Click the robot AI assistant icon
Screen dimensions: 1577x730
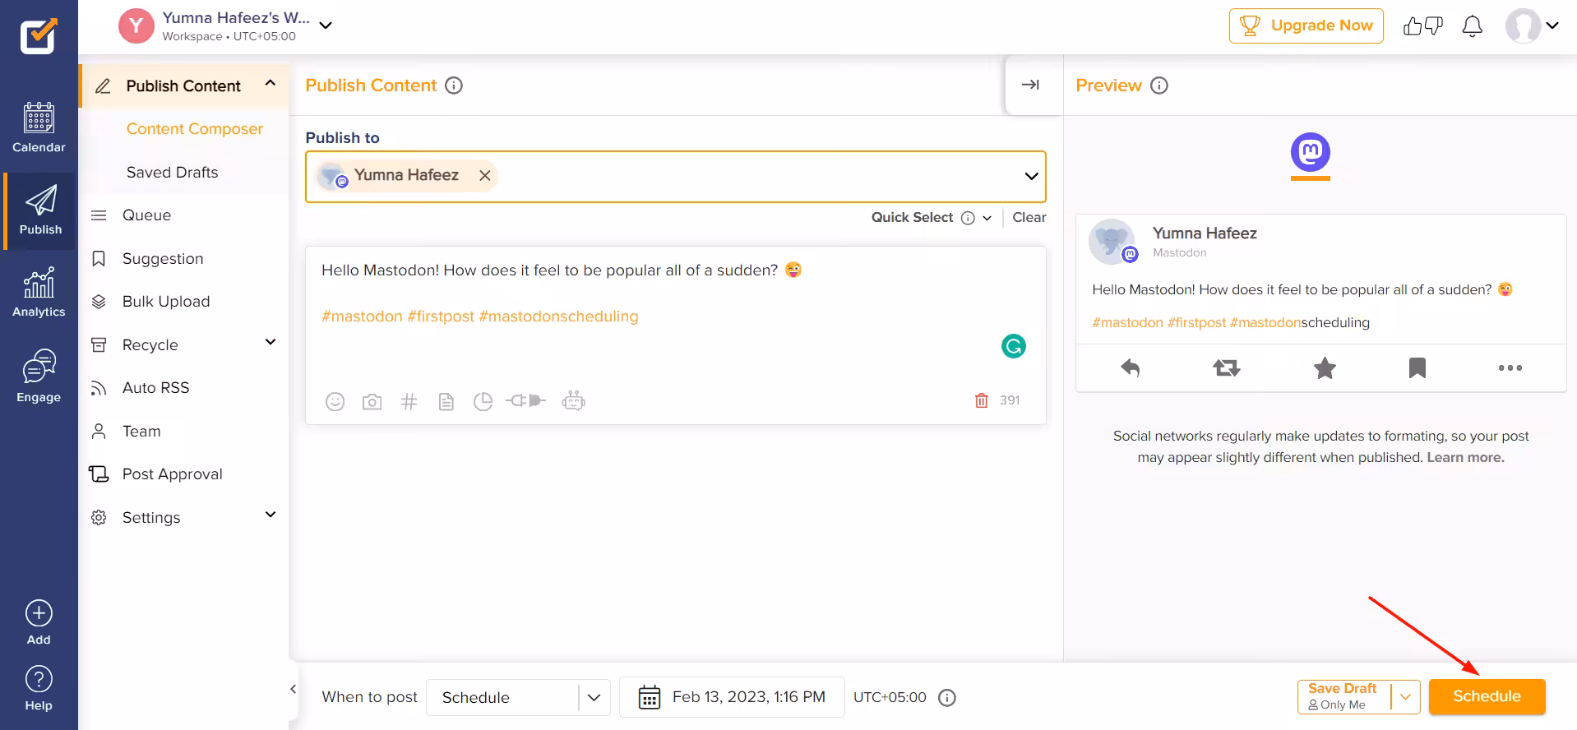[574, 400]
